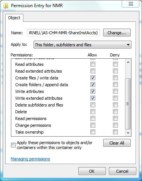Check Deny for Change permissions
Image resolution: width=142 pixels, height=181 pixels.
coord(115,125)
